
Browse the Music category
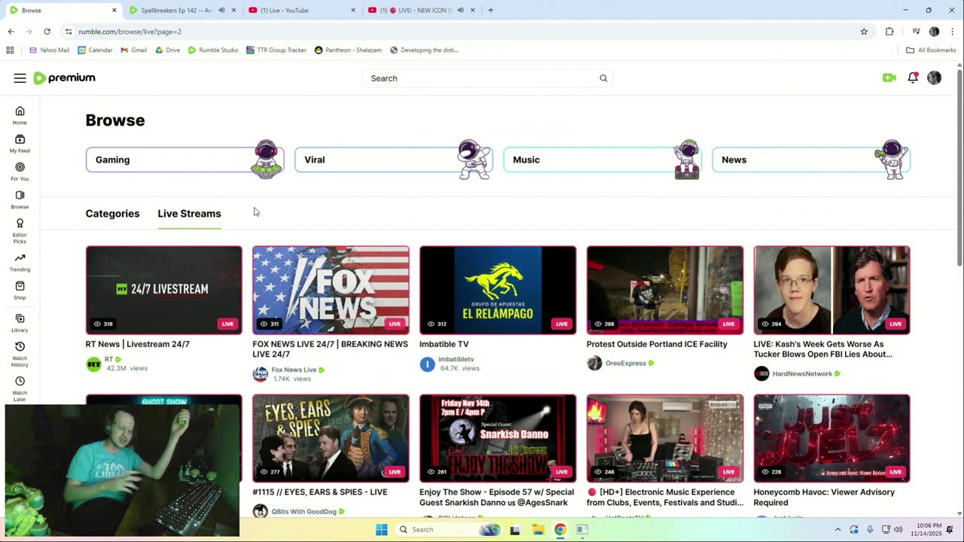tap(602, 160)
